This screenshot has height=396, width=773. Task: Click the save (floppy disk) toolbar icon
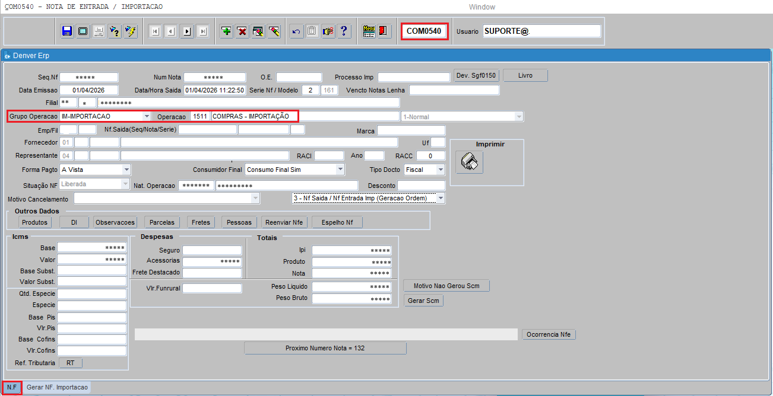tap(67, 31)
